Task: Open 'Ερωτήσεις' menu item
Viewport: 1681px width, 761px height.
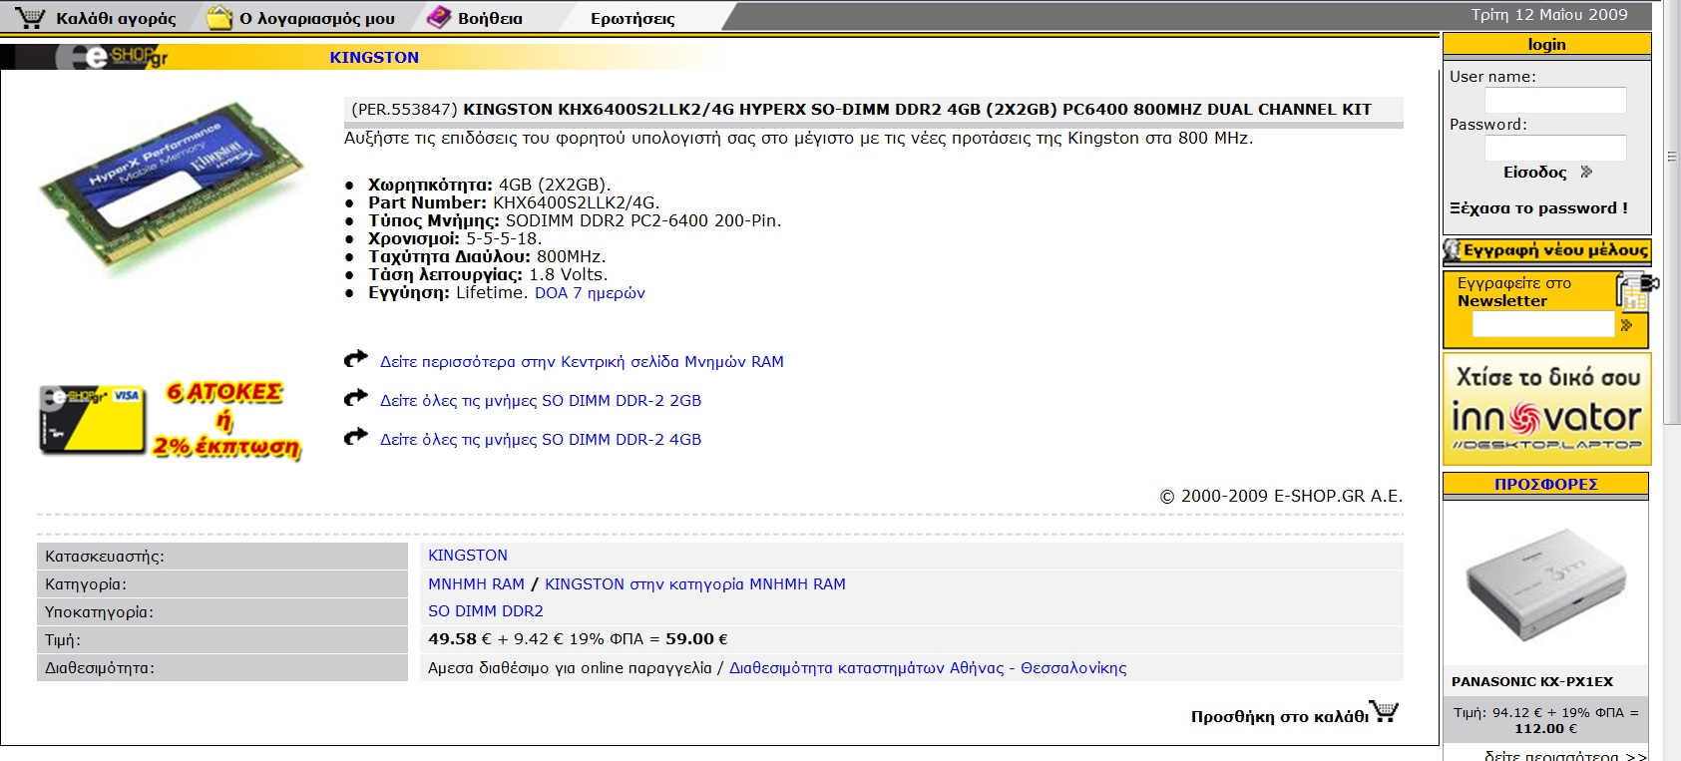Action: click(632, 18)
